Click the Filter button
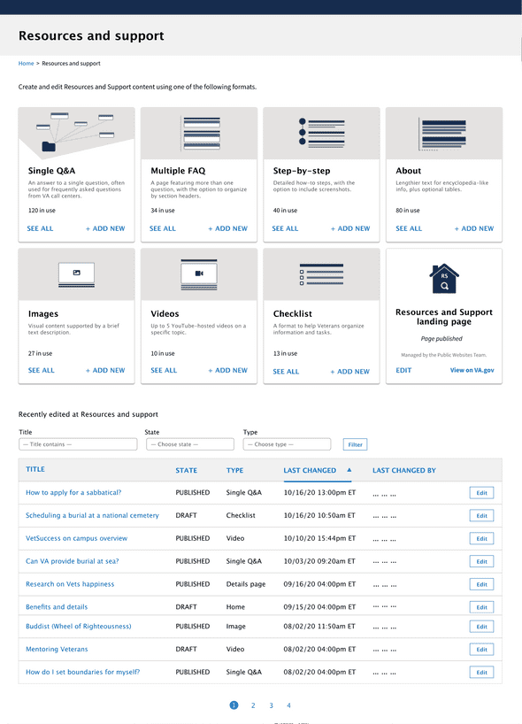Viewport: 522px width, 724px height. click(x=355, y=444)
